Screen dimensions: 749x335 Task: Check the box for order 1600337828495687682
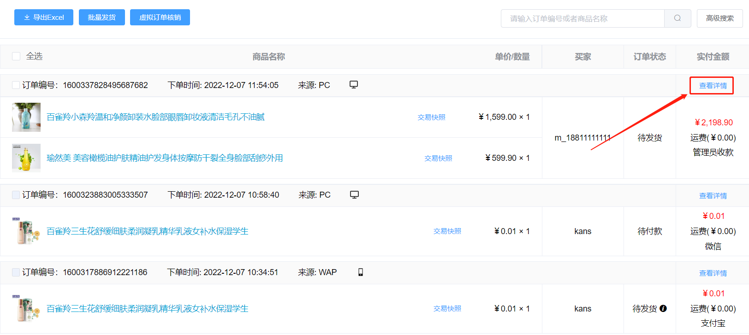[16, 85]
